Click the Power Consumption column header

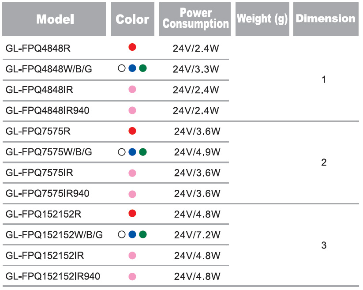(x=195, y=19)
